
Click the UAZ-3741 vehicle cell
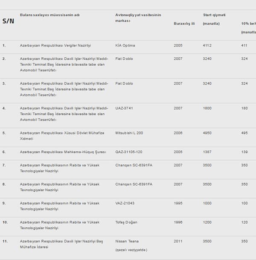124,108
